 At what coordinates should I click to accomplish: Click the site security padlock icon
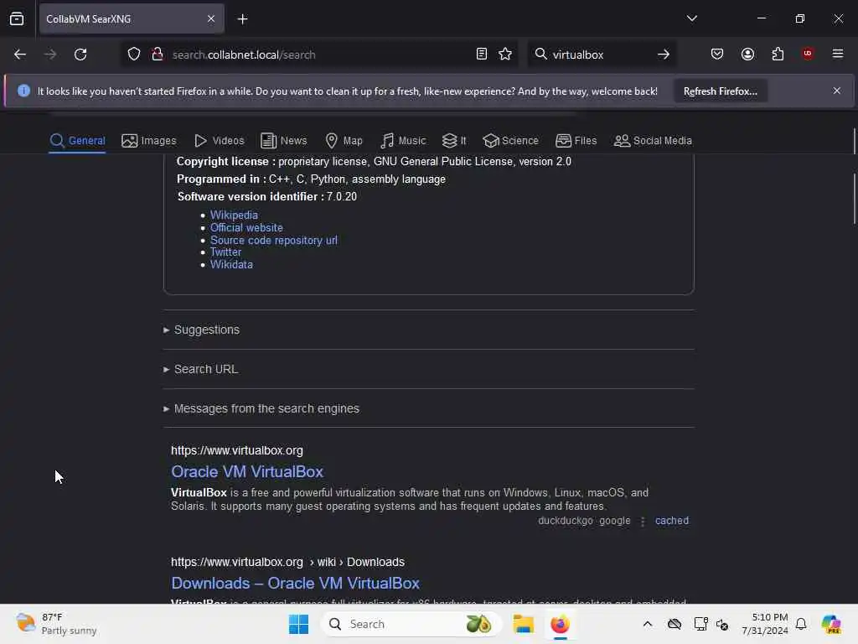click(x=157, y=55)
